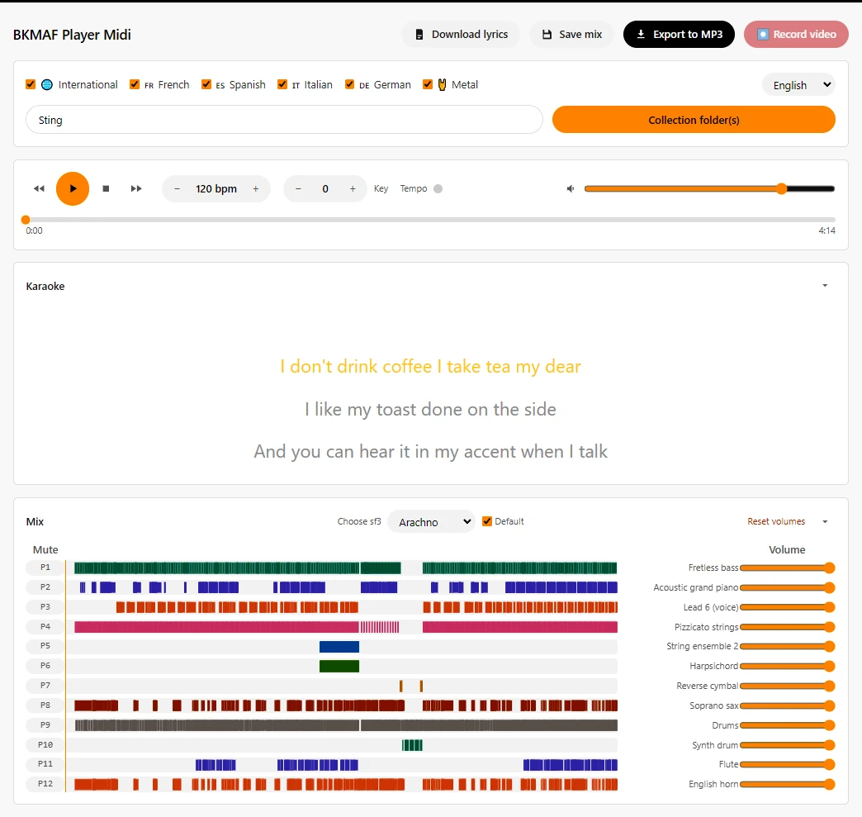Adjust the English horn volume slider
862x817 pixels.
787,785
